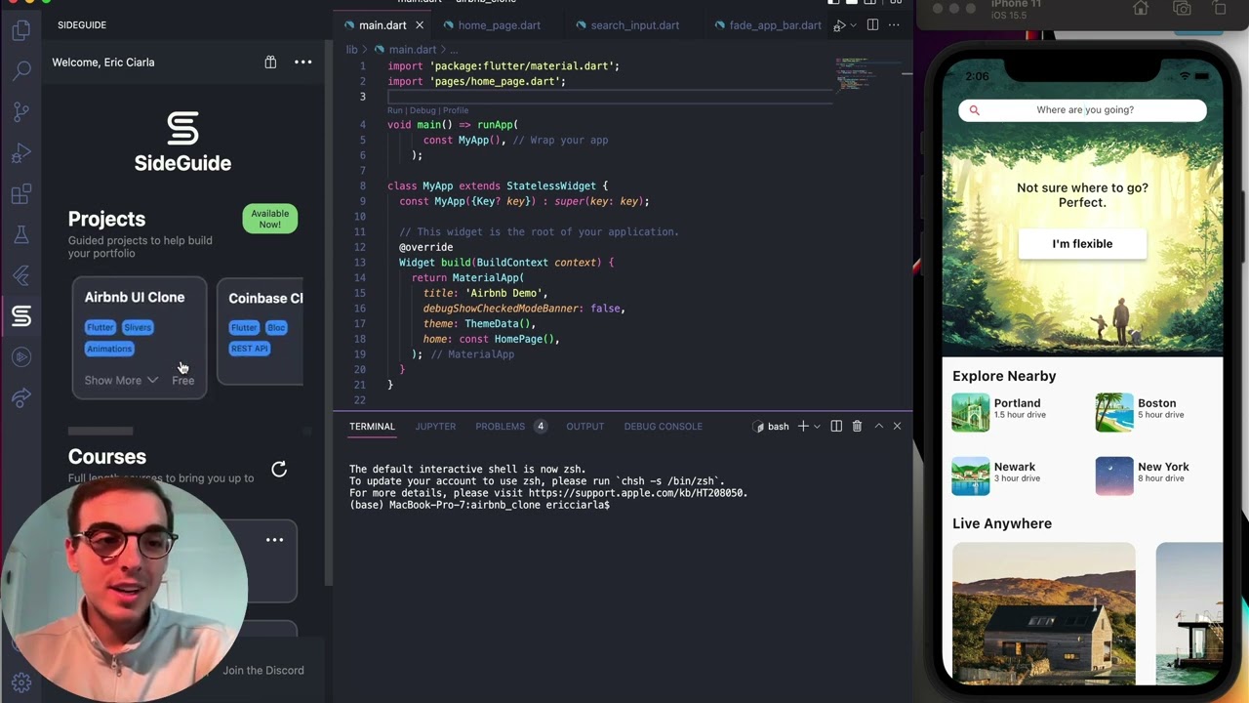Viewport: 1249px width, 703px height.
Task: Refresh the Courses section
Action: pyautogui.click(x=279, y=470)
